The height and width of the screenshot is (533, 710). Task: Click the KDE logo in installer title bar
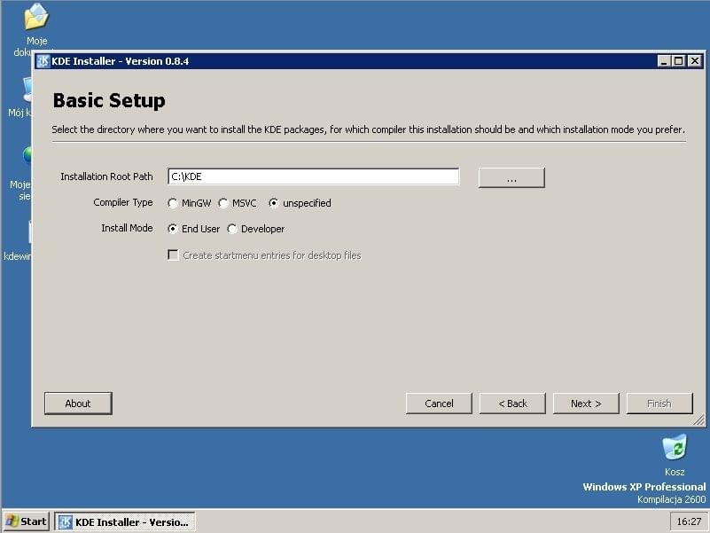(x=43, y=61)
